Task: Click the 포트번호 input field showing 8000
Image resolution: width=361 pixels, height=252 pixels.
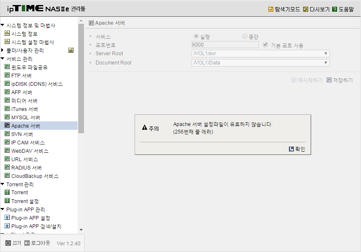Action: pyautogui.click(x=225, y=45)
